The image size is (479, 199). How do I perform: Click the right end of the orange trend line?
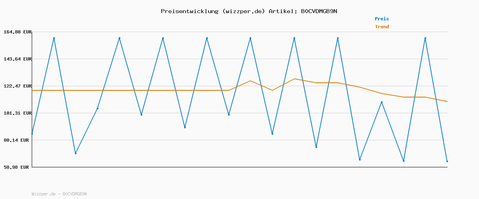(x=447, y=101)
